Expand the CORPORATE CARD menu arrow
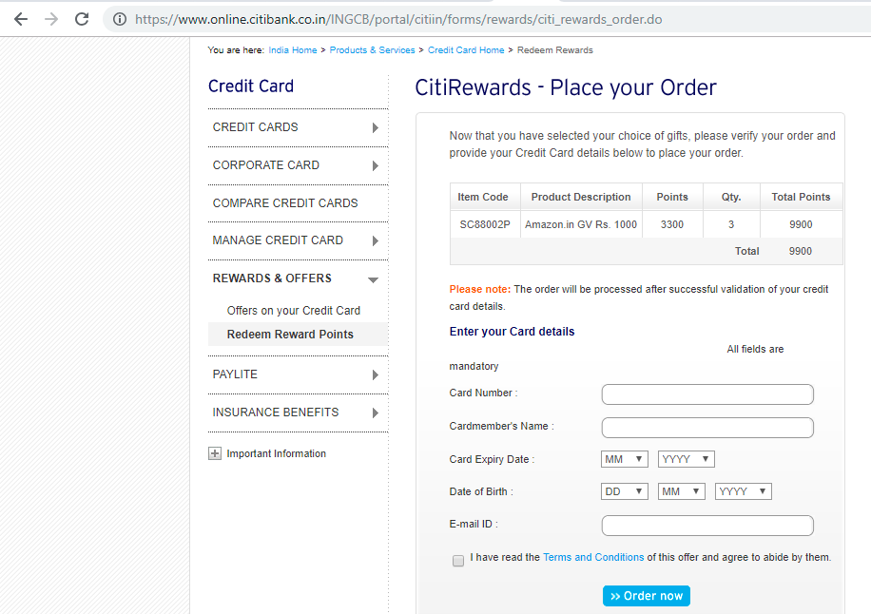Image resolution: width=871 pixels, height=614 pixels. pyautogui.click(x=376, y=165)
